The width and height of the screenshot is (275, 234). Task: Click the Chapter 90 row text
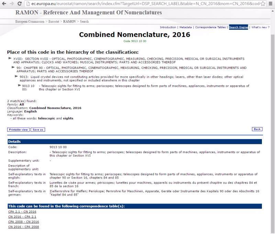[132, 70]
